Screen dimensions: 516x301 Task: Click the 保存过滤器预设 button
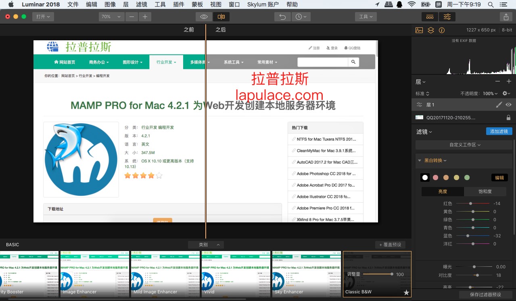(485, 295)
